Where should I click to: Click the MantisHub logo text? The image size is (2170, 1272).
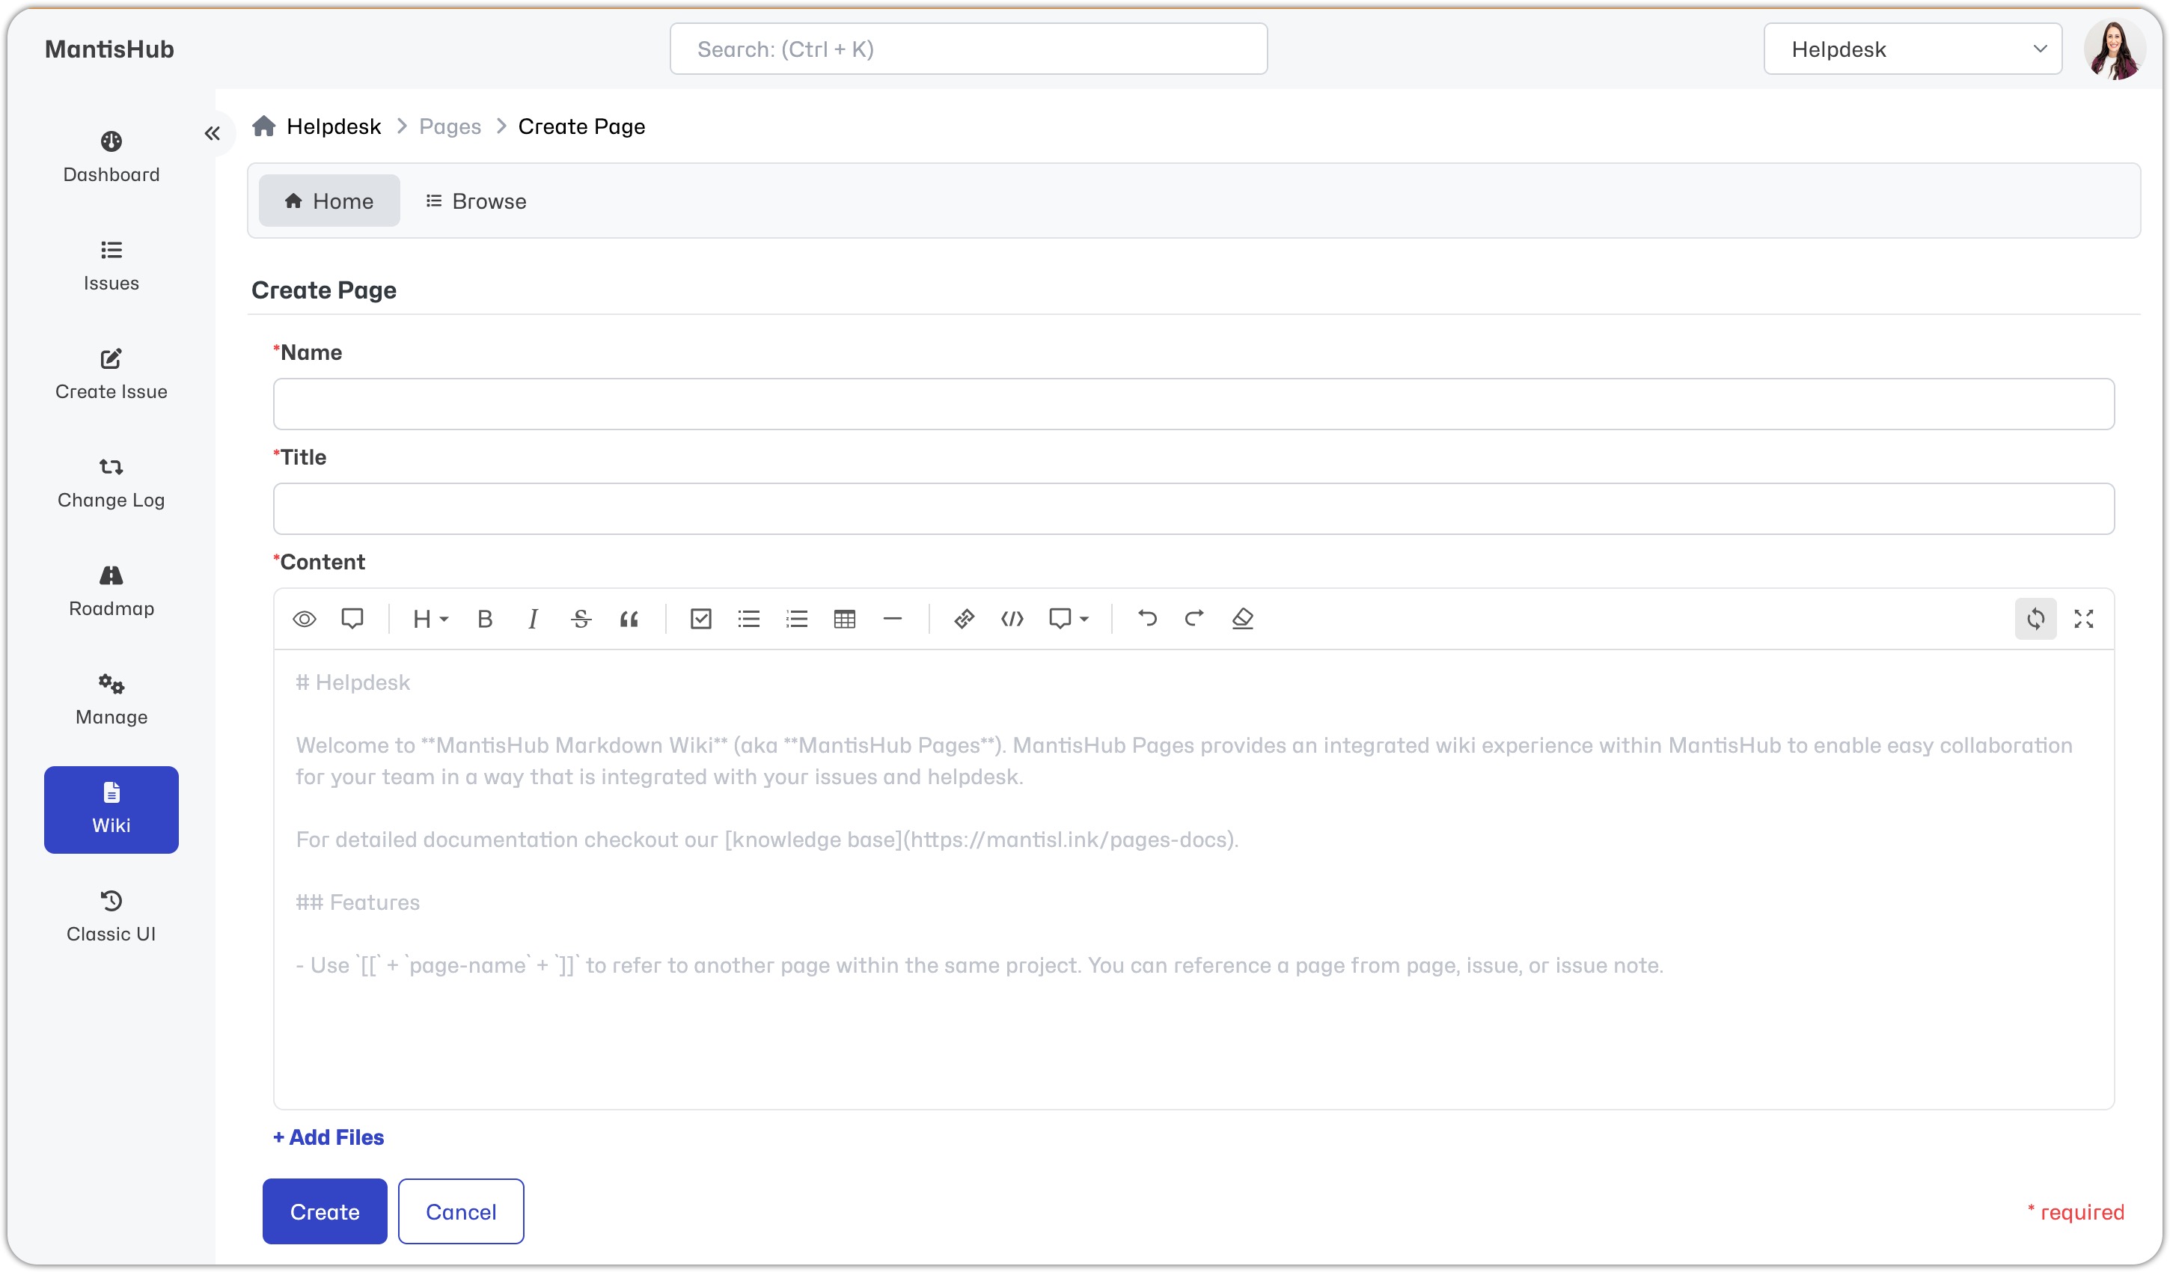[109, 49]
